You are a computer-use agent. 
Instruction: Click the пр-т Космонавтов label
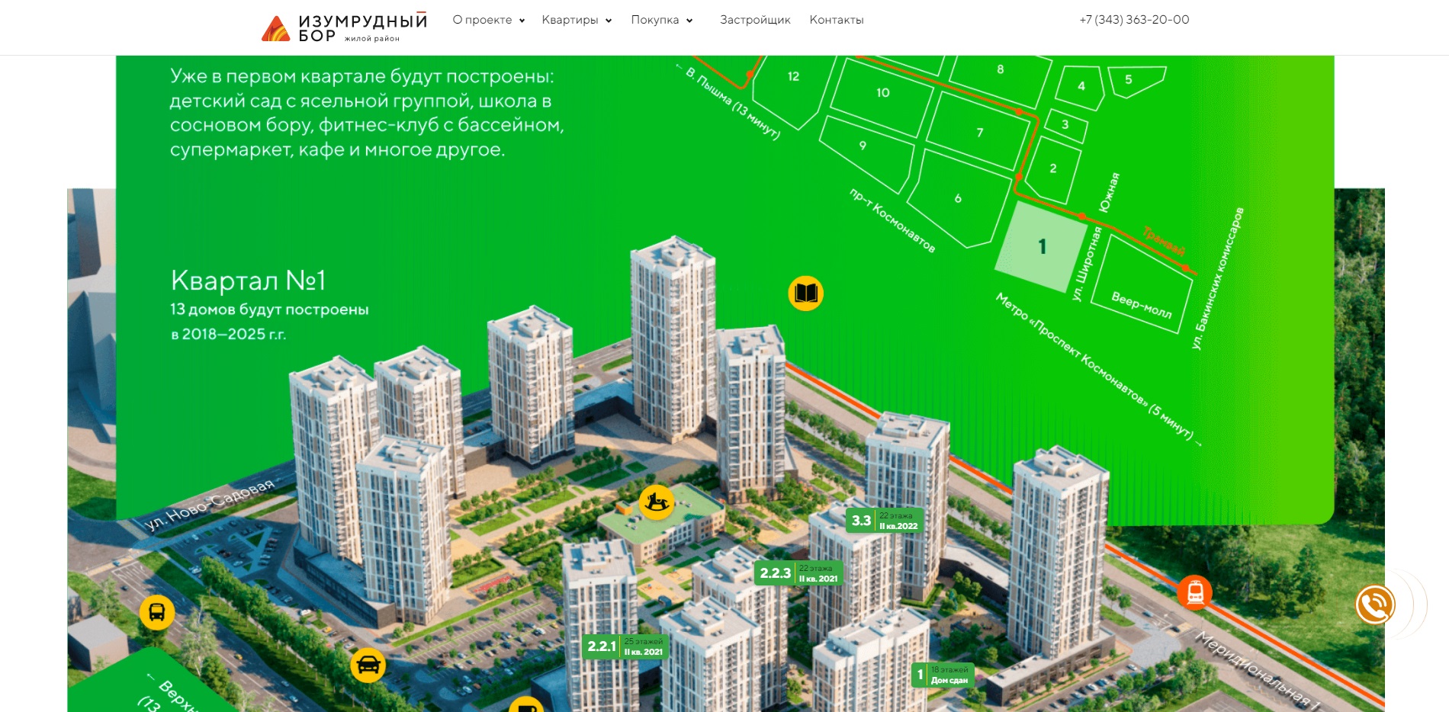(x=892, y=220)
